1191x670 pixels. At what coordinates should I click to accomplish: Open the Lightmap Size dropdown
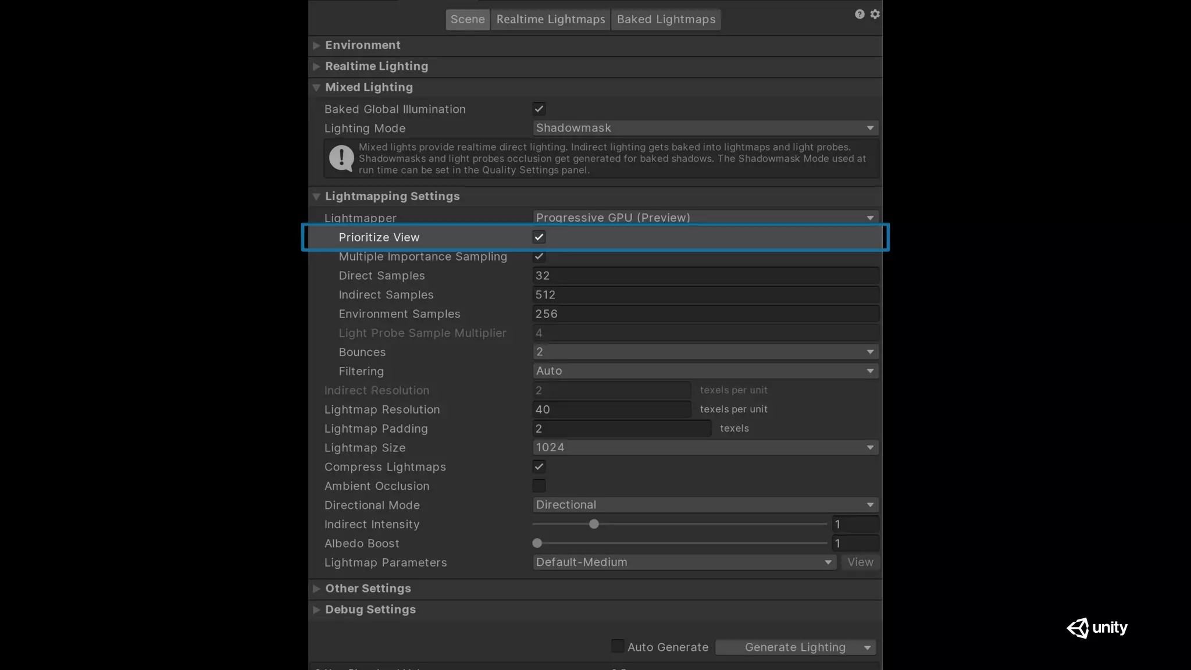point(705,447)
